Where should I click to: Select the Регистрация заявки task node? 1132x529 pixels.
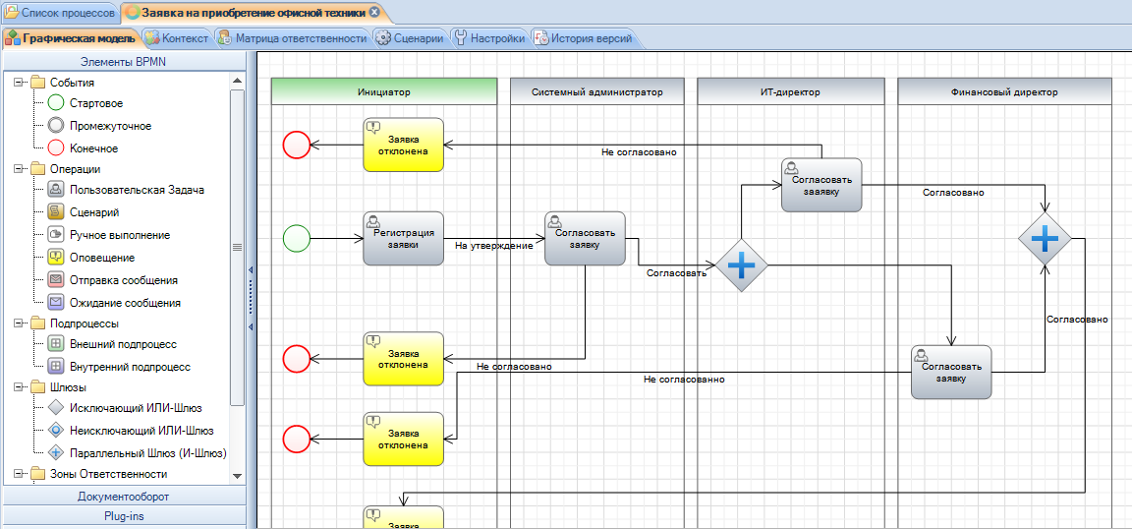click(x=404, y=239)
